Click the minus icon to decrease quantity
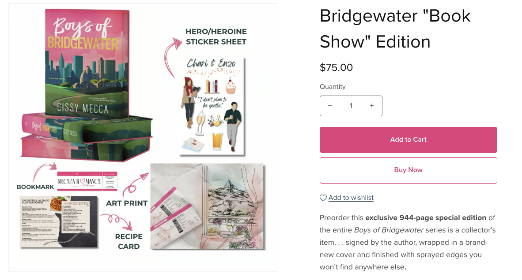Viewport: 522px width, 280px height. 329,106
